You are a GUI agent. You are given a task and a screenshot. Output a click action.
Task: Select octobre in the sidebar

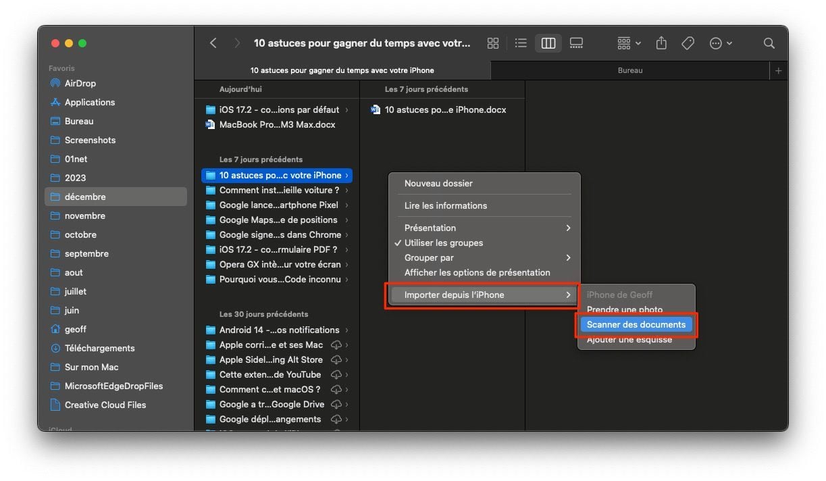[115, 234]
